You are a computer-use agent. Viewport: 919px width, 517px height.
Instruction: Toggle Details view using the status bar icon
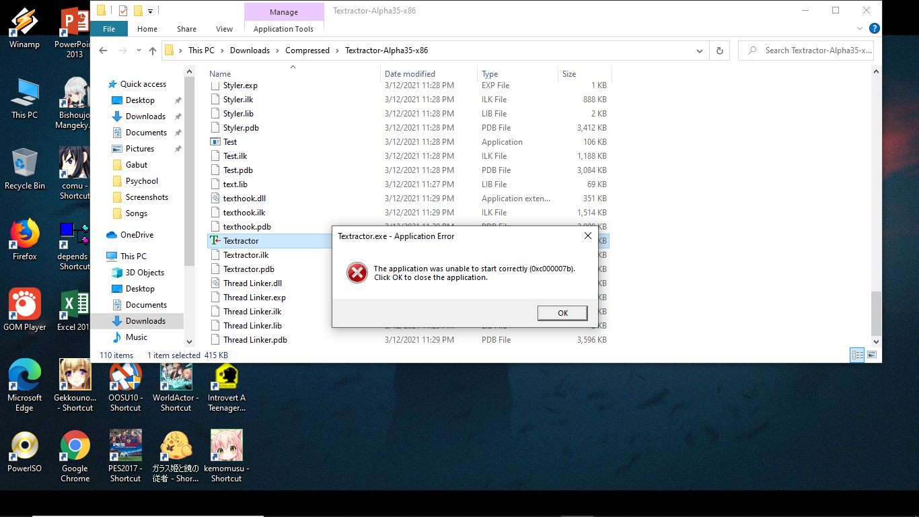[856, 355]
